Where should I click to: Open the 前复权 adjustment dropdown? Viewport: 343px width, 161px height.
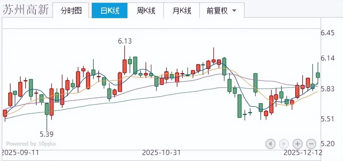click(x=222, y=11)
